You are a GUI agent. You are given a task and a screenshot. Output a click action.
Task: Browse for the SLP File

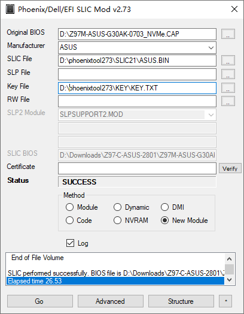(x=228, y=74)
